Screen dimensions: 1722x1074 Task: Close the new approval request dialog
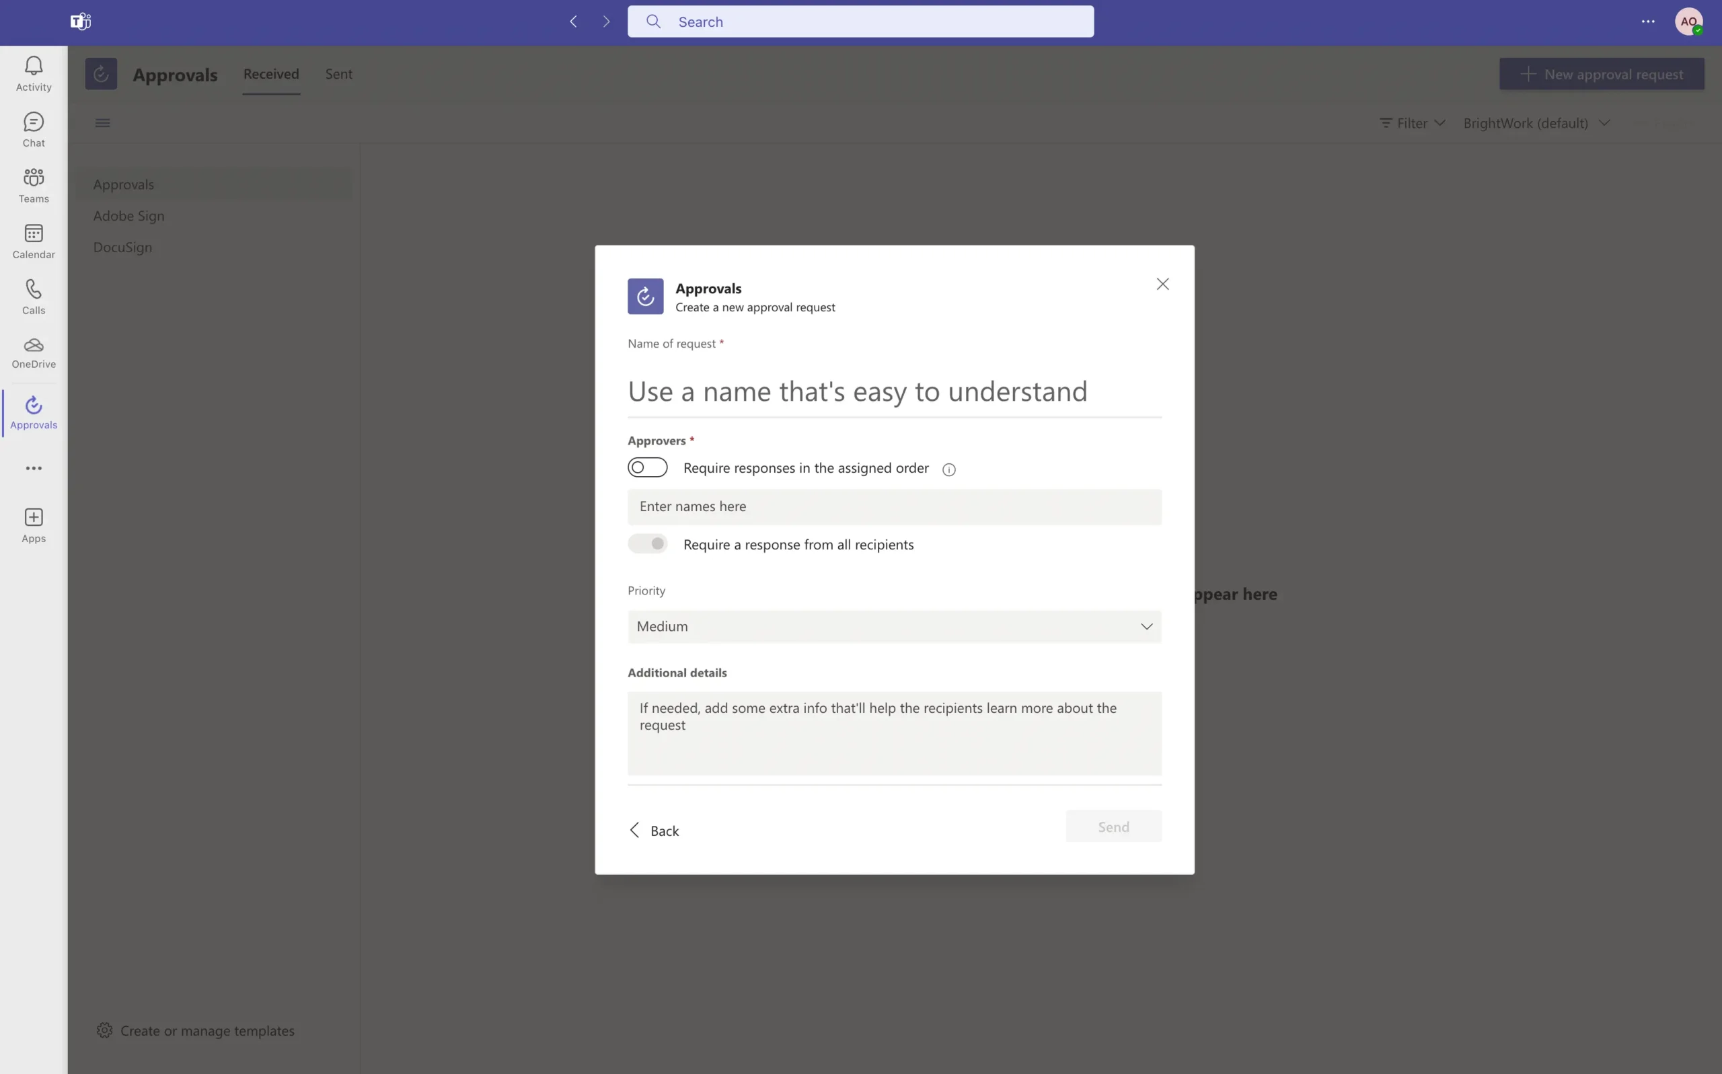point(1162,284)
